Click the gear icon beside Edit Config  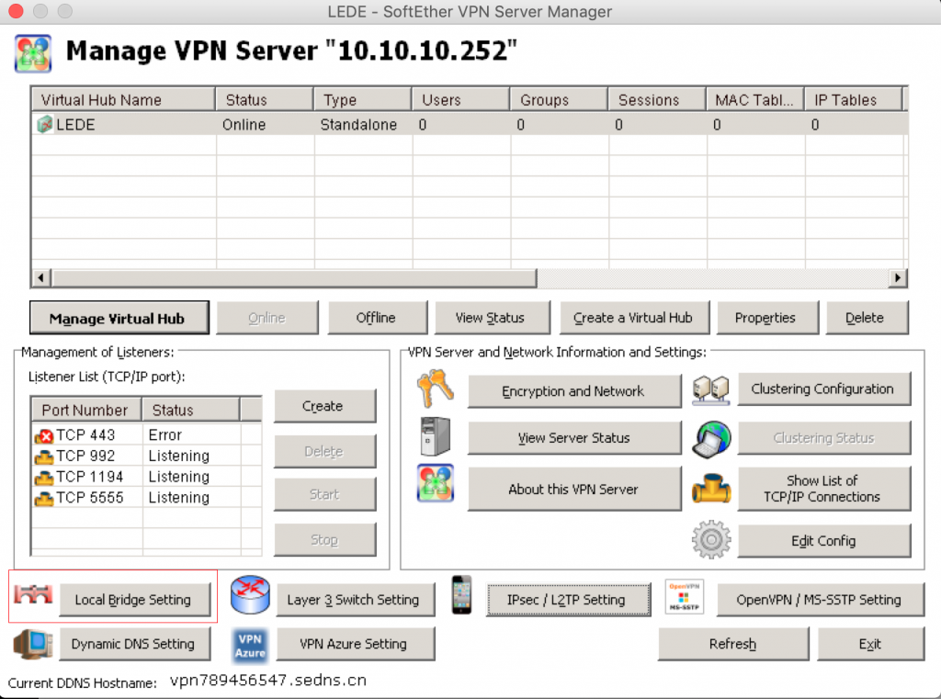711,540
